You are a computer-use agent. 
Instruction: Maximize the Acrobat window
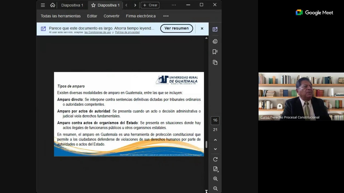(202, 5)
